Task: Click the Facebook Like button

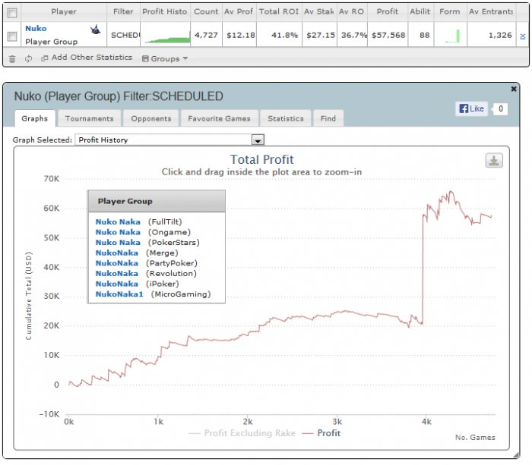Action: (x=472, y=108)
